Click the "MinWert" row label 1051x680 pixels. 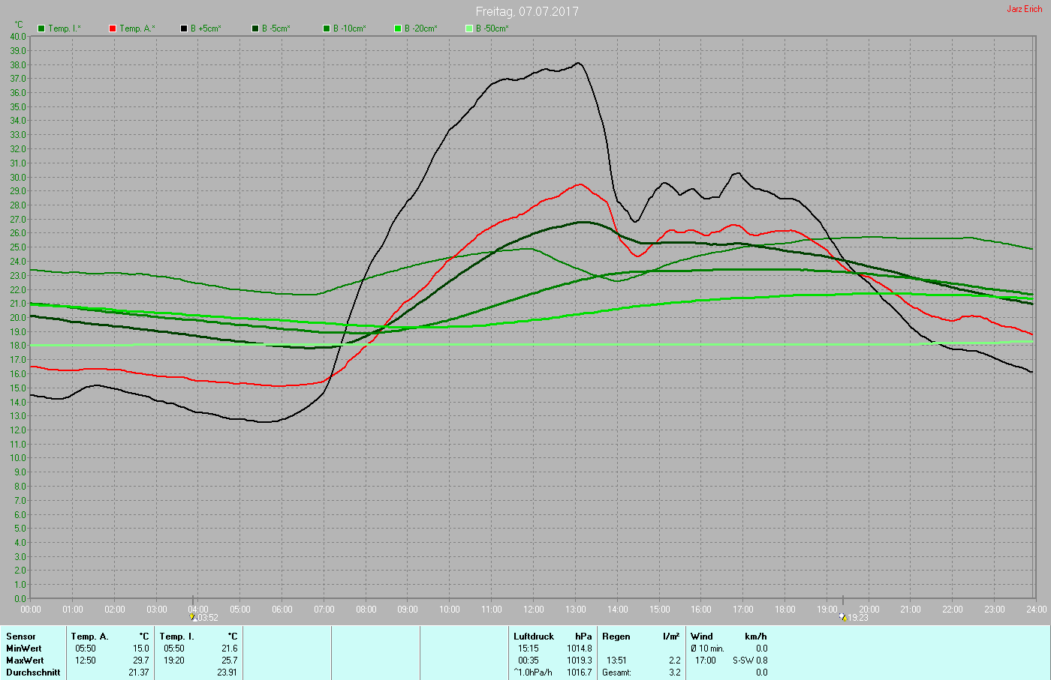[24, 649]
